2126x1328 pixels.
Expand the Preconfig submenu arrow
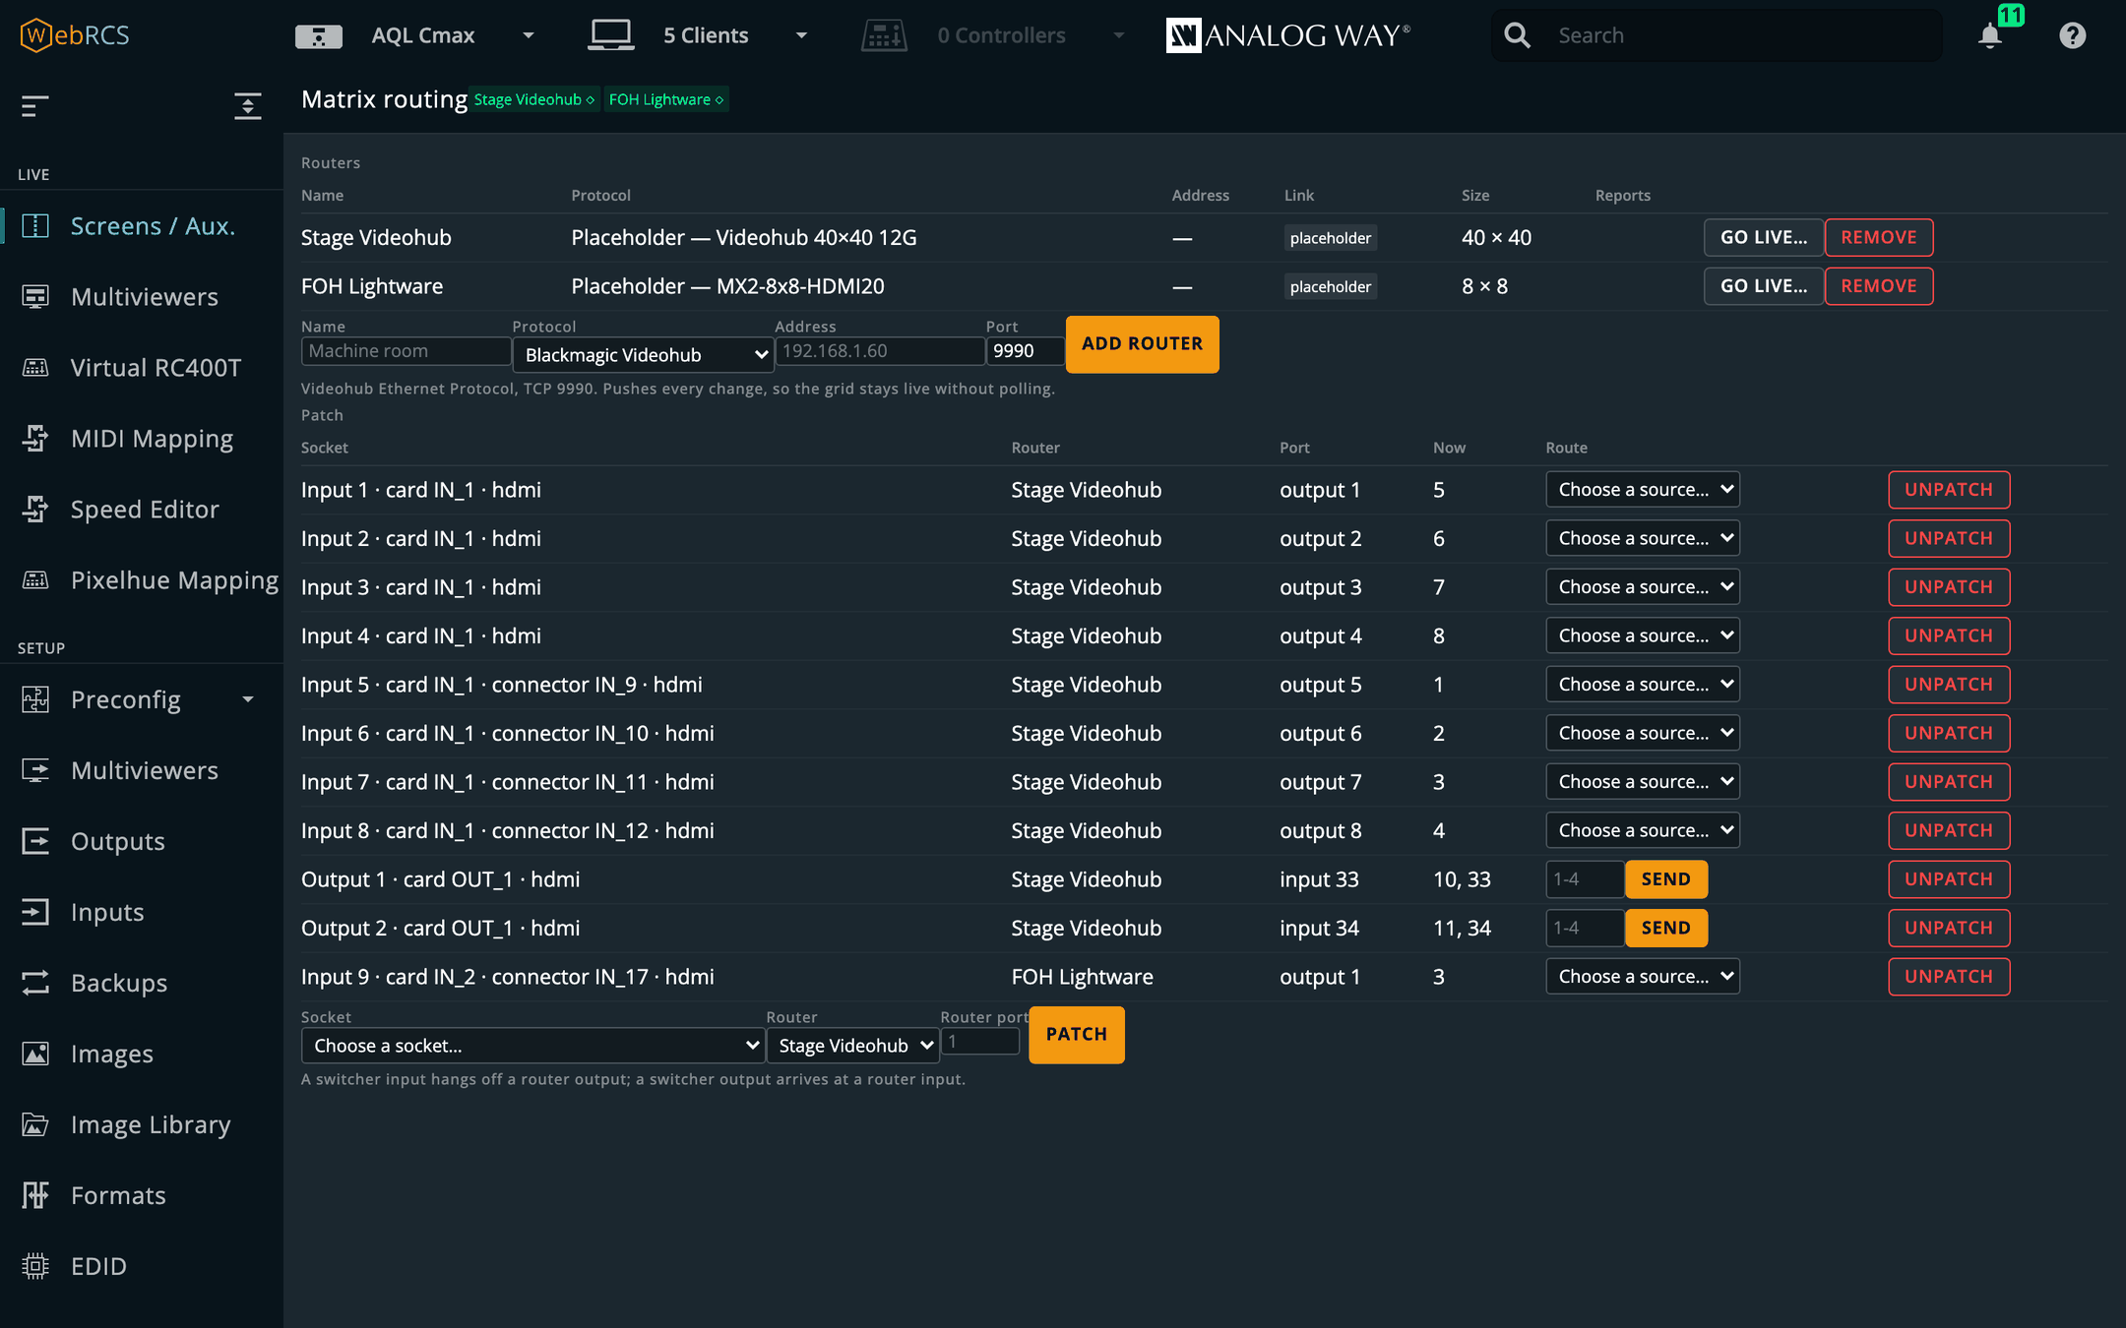tap(248, 699)
